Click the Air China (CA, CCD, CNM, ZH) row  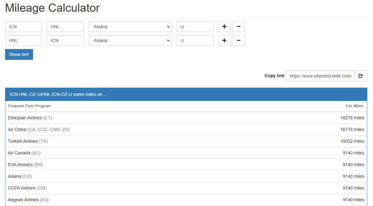point(186,130)
